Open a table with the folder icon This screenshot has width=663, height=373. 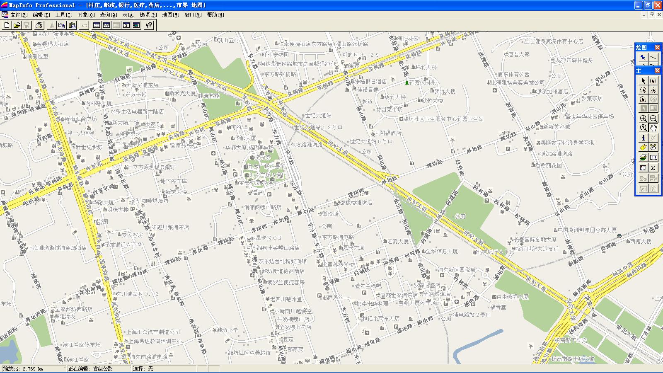tap(17, 25)
